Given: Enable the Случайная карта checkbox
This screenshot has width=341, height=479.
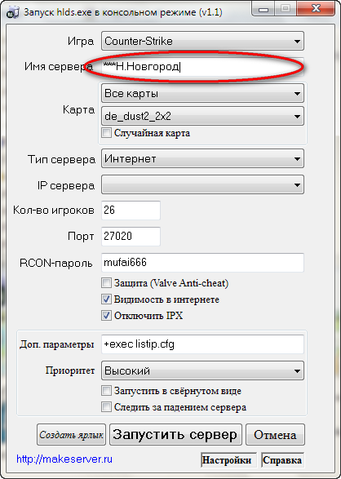Looking at the screenshot, I should [x=106, y=133].
